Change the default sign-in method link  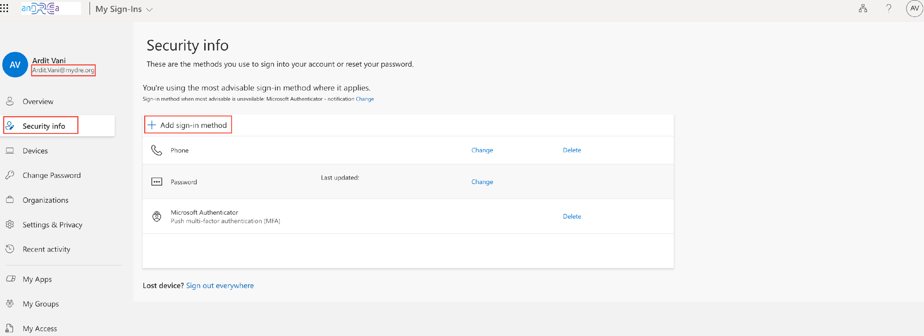(364, 99)
